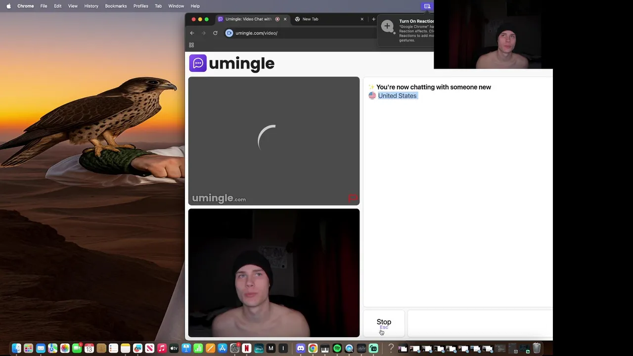
Task: Open Launchpad from the dock
Action: [28, 348]
